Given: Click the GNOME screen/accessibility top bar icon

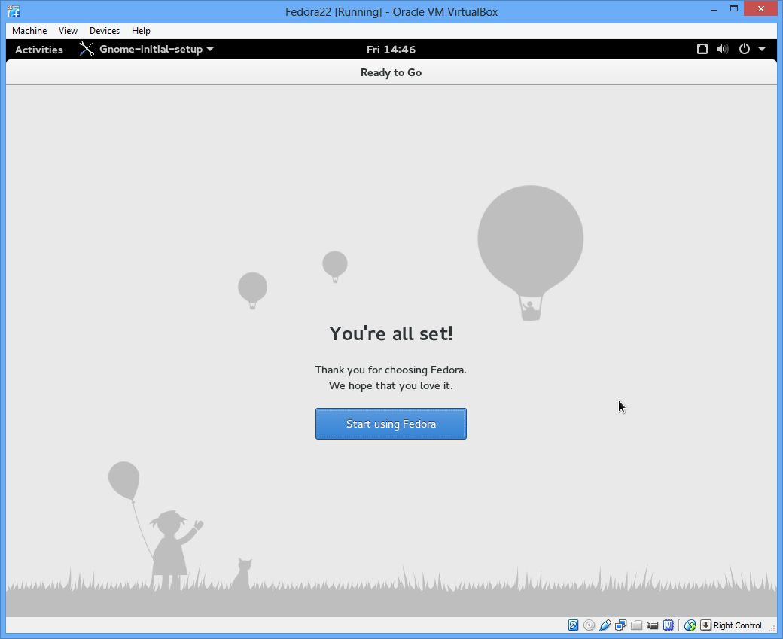Looking at the screenshot, I should tap(702, 49).
